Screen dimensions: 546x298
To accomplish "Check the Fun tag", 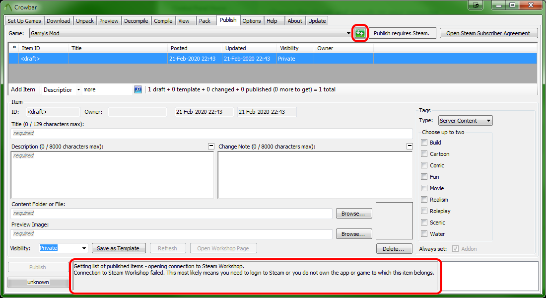I will pos(424,177).
